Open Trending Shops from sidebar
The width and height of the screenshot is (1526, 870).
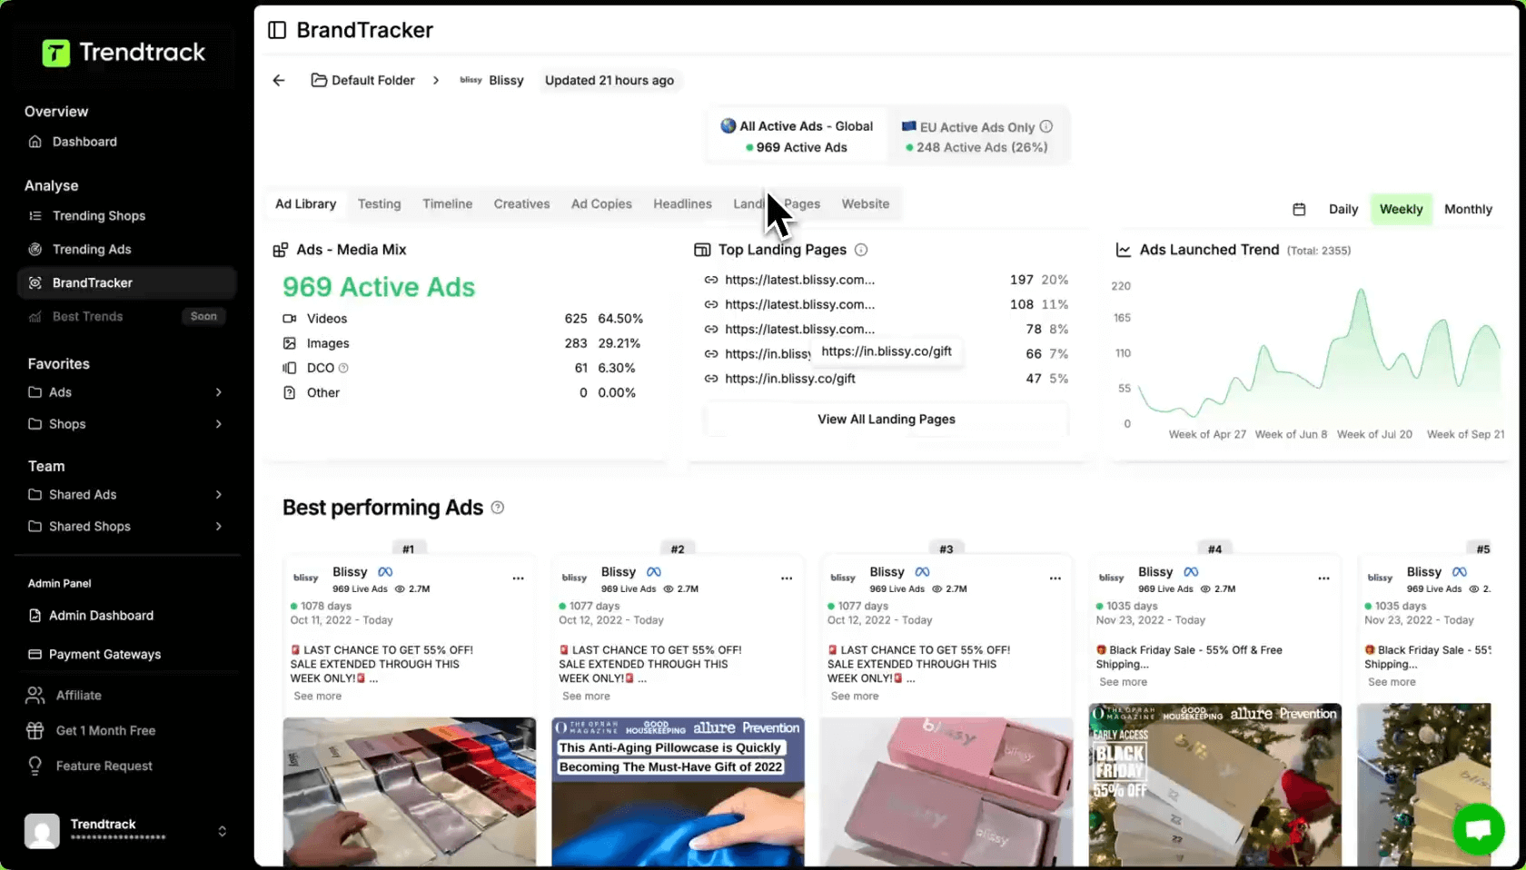99,216
